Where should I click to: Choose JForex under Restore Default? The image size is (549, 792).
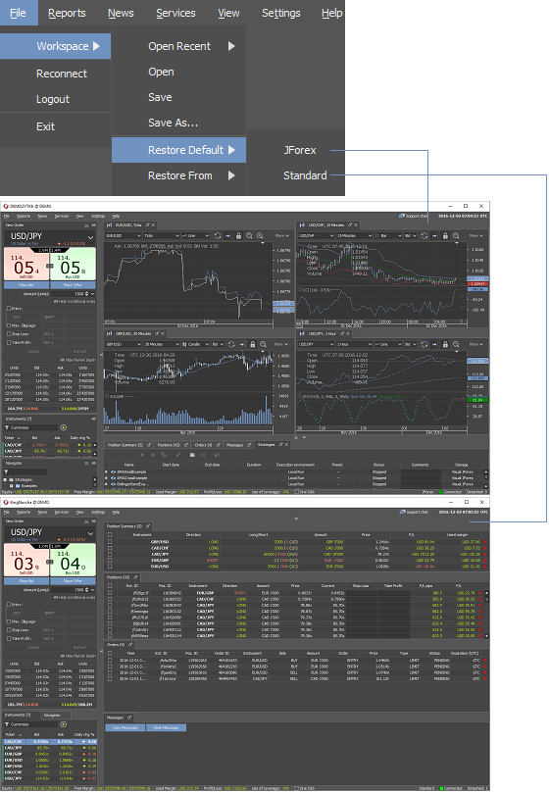[x=300, y=150]
